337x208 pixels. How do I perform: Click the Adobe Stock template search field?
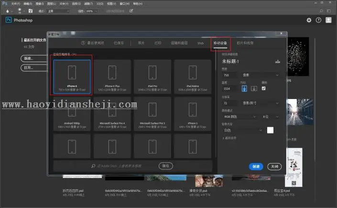click(x=120, y=166)
